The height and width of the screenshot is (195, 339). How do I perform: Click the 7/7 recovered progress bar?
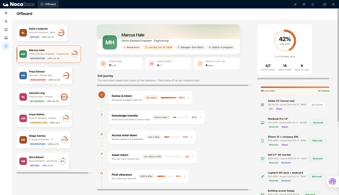click(x=295, y=87)
